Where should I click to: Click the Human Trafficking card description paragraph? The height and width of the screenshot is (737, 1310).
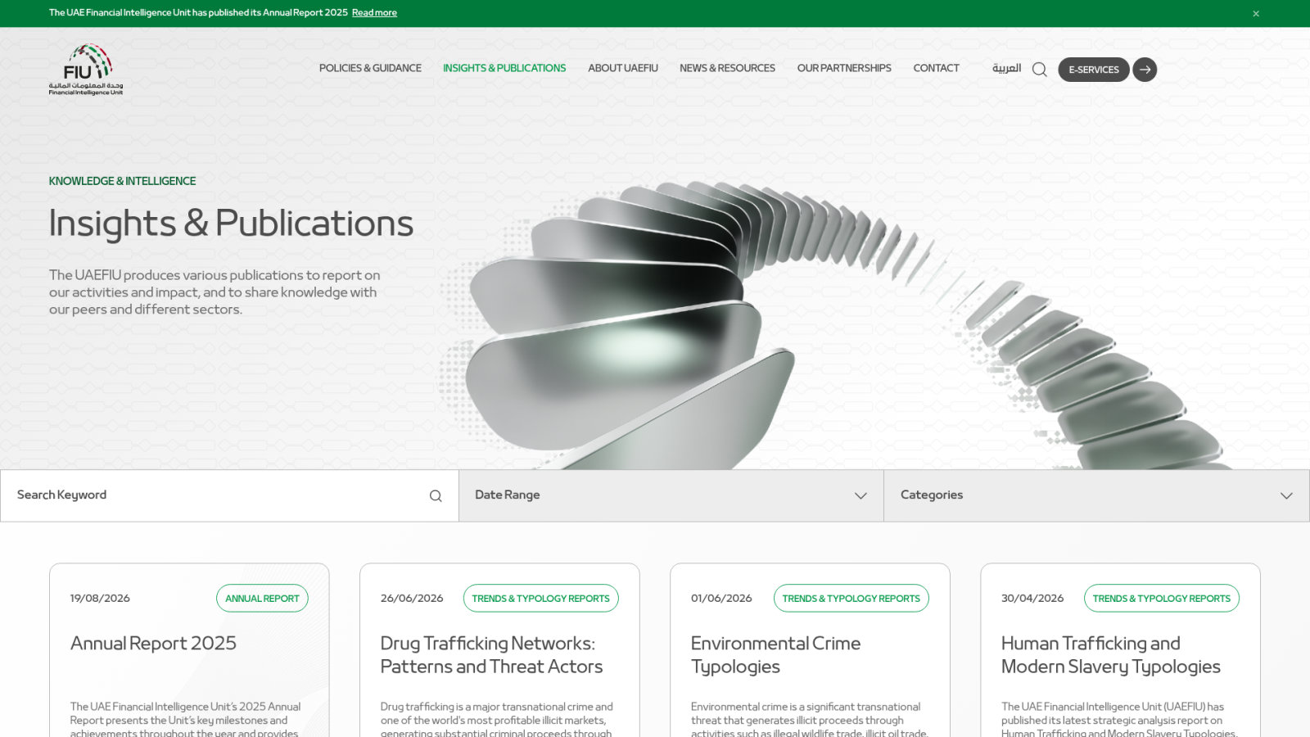click(1118, 719)
